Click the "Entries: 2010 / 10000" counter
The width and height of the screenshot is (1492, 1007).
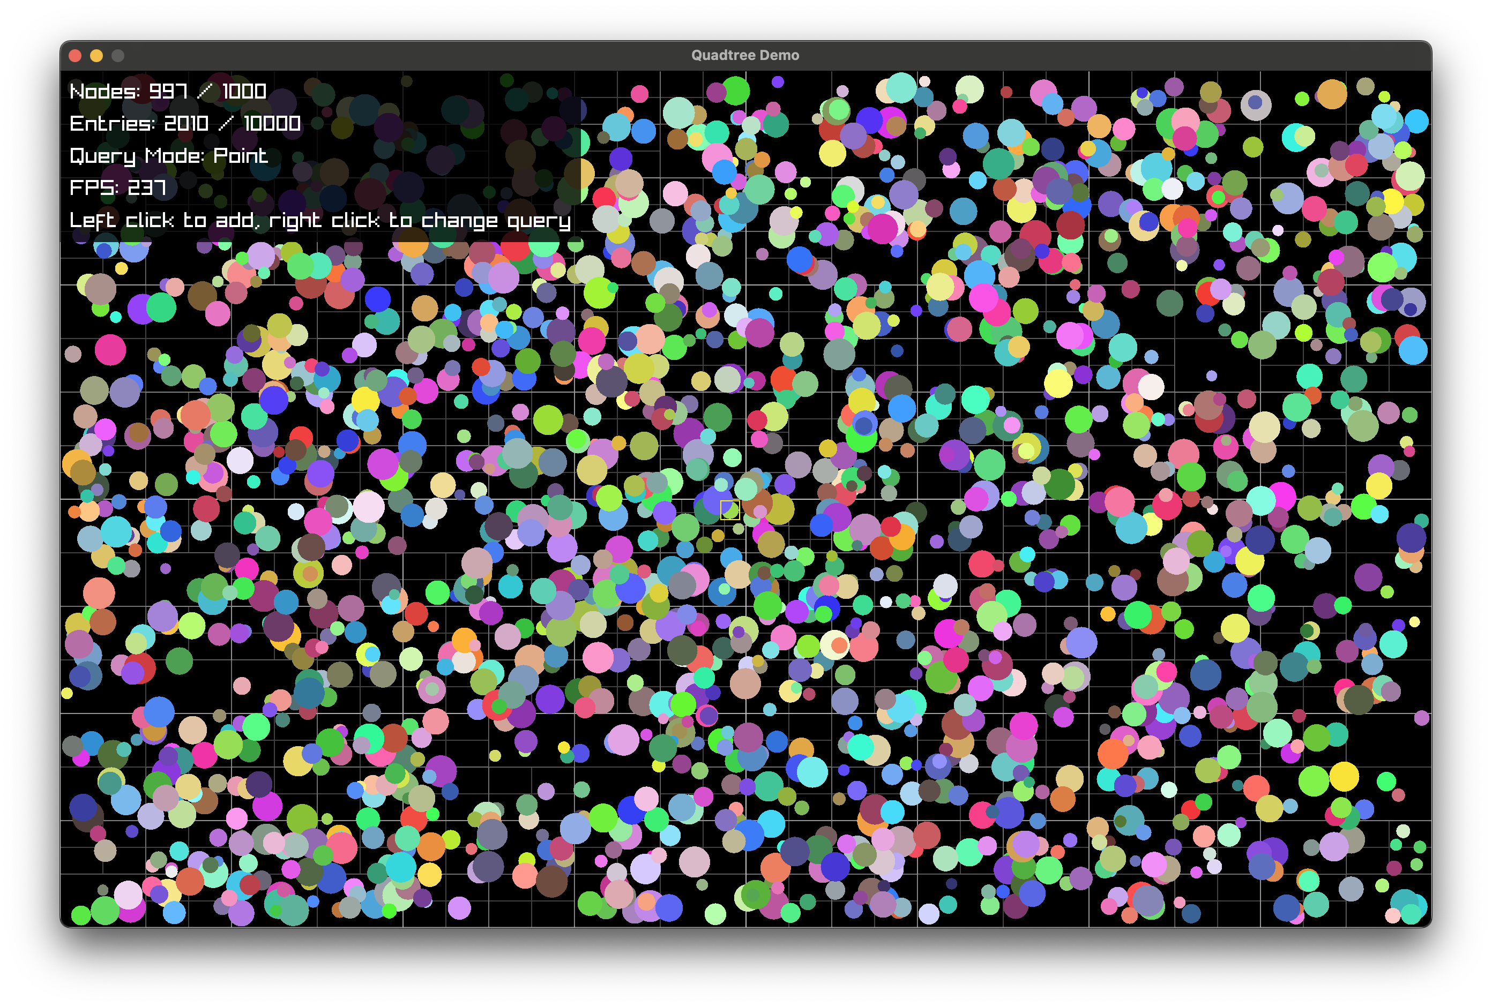click(x=185, y=123)
